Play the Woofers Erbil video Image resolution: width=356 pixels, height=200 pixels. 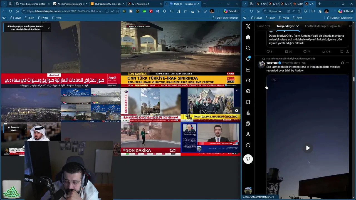coord(308,148)
